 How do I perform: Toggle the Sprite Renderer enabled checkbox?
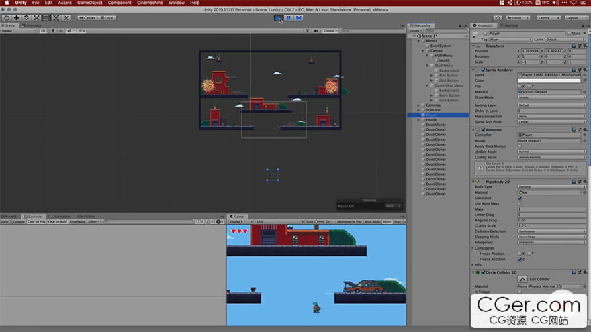(x=483, y=70)
